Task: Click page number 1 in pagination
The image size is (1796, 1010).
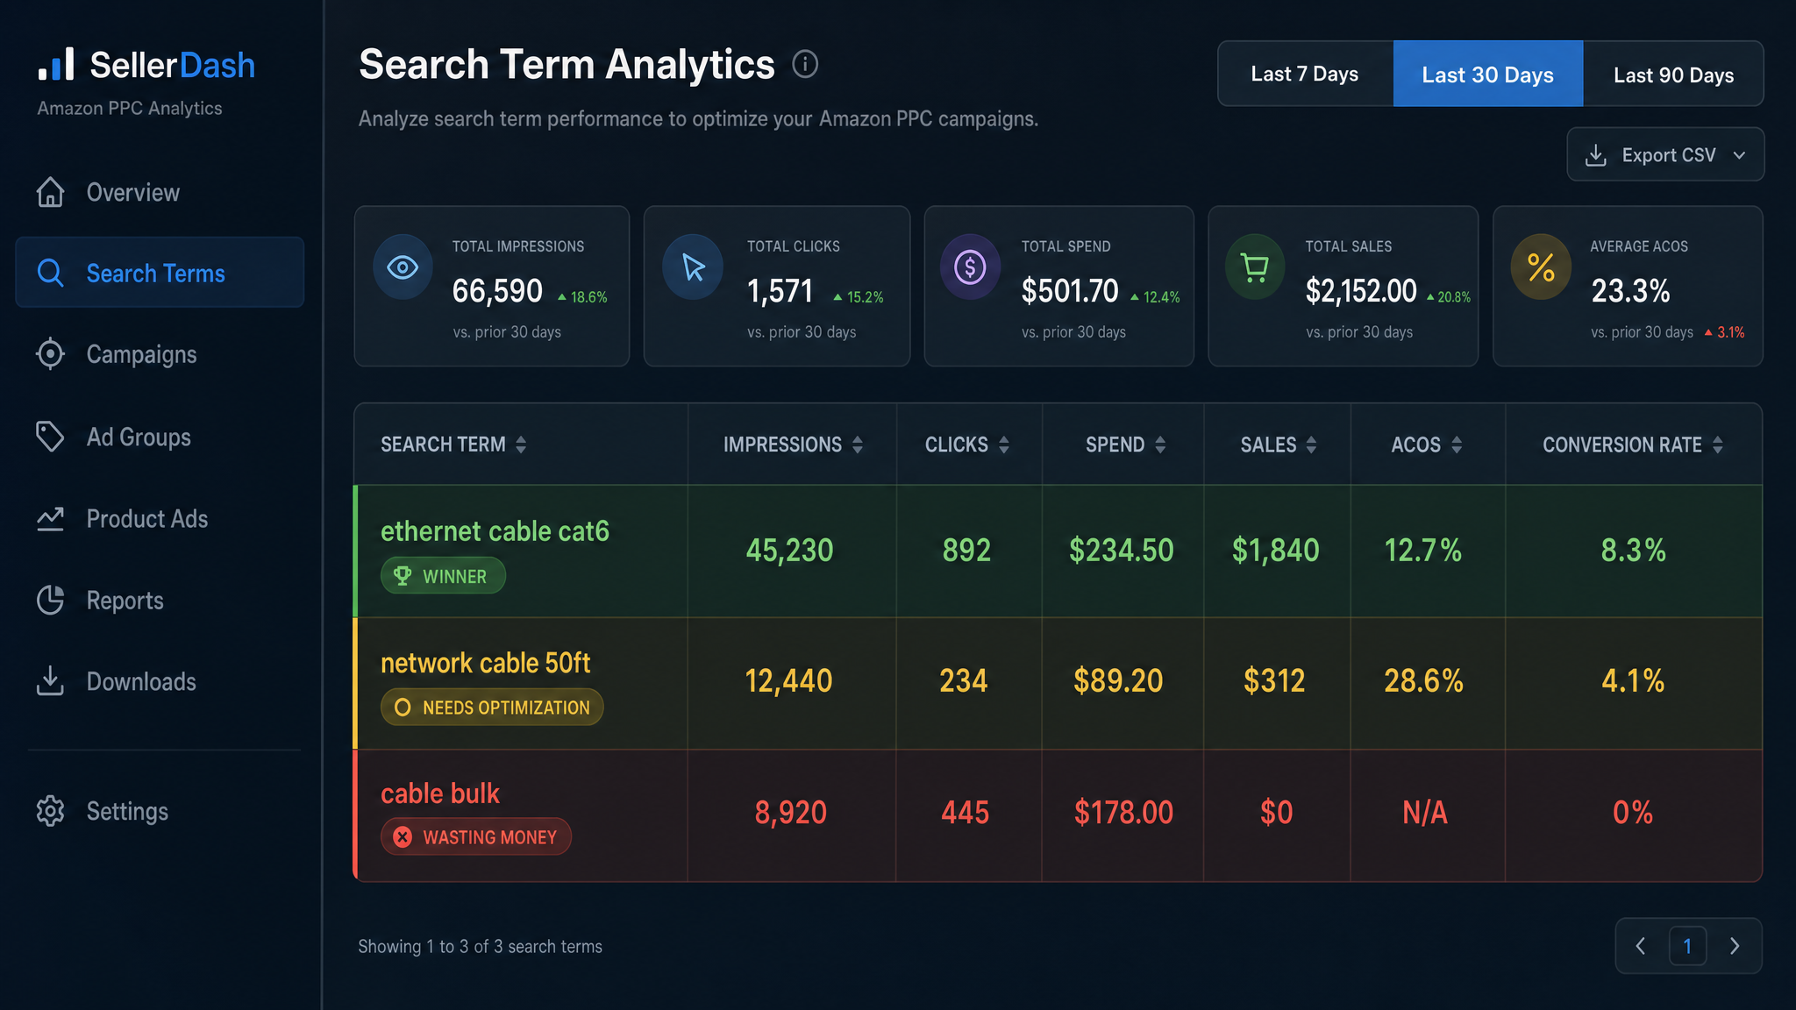Action: click(1687, 946)
